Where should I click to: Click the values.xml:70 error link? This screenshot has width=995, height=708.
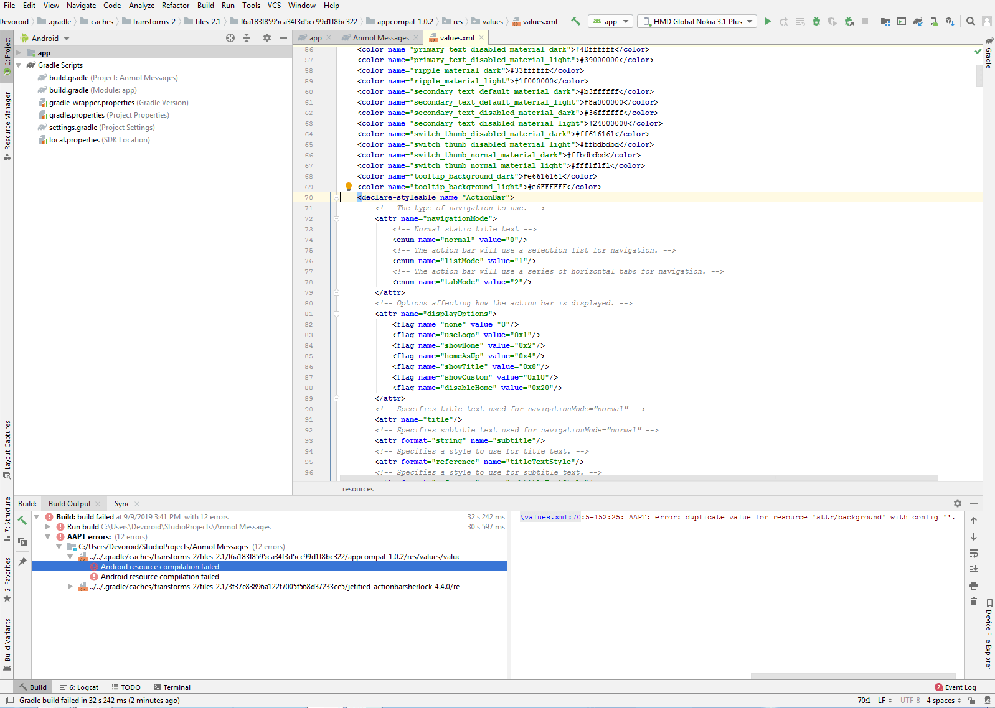point(550,518)
